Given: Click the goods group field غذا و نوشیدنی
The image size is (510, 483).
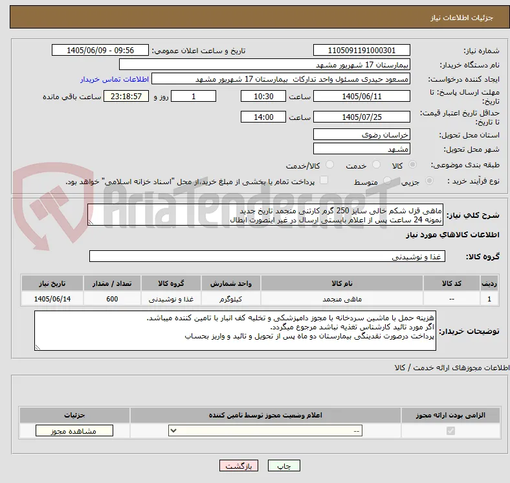Looking at the screenshot, I should tap(267, 256).
